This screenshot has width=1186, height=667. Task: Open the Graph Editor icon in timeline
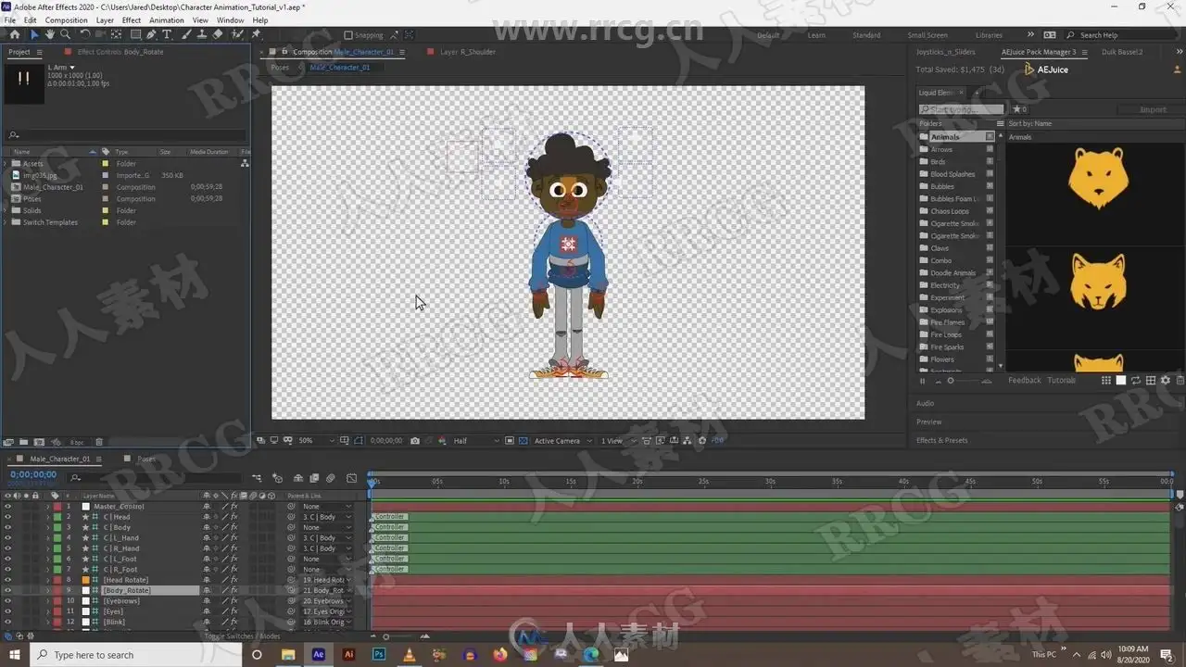point(351,478)
